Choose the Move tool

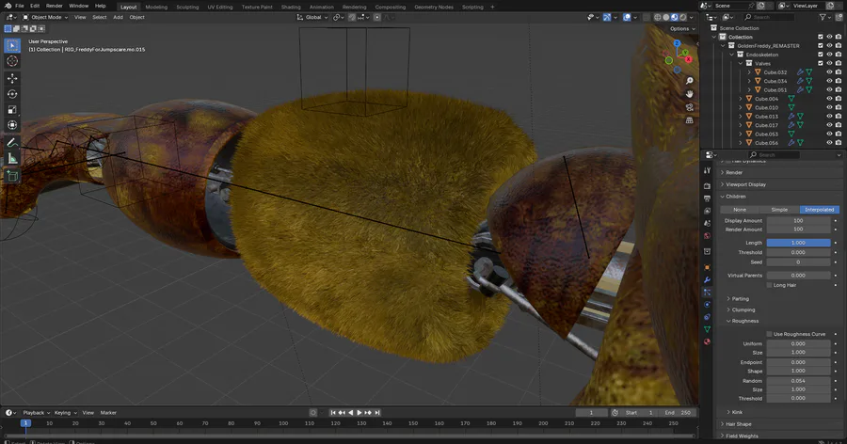12,78
